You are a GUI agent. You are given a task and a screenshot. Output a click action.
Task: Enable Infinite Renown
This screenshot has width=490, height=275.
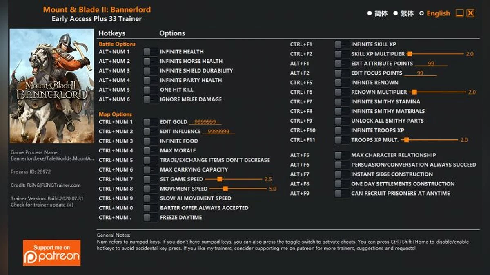click(341, 82)
